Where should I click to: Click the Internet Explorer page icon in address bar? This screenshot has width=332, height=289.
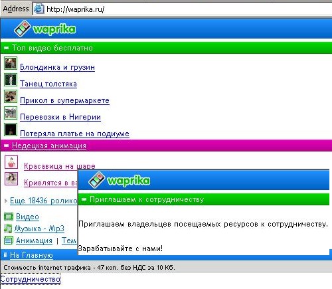pos(39,9)
